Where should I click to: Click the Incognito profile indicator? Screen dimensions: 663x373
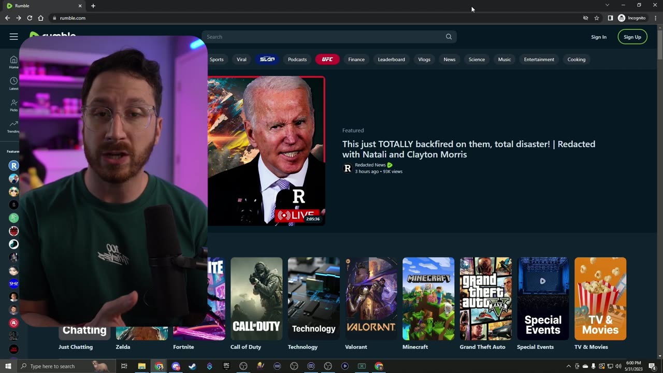pos(632,18)
